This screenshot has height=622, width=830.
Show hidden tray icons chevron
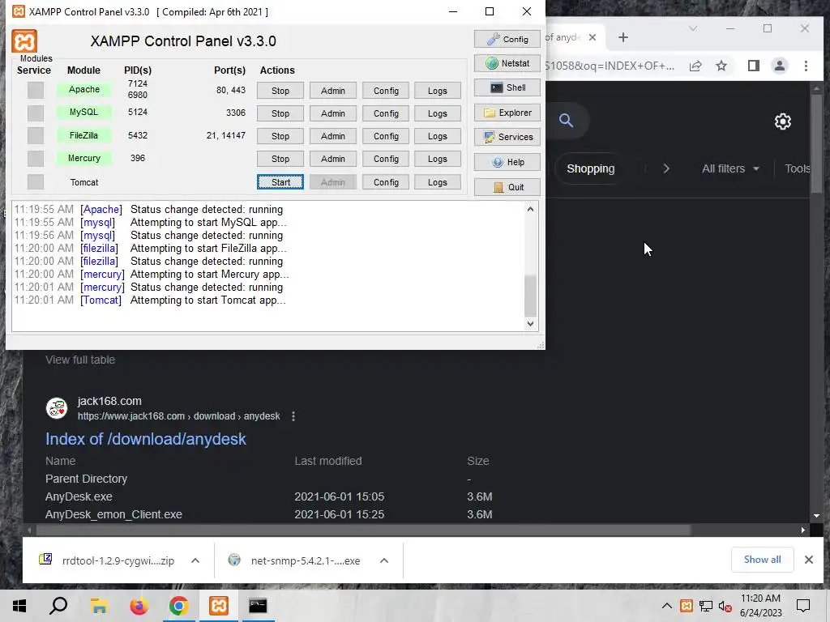666,606
